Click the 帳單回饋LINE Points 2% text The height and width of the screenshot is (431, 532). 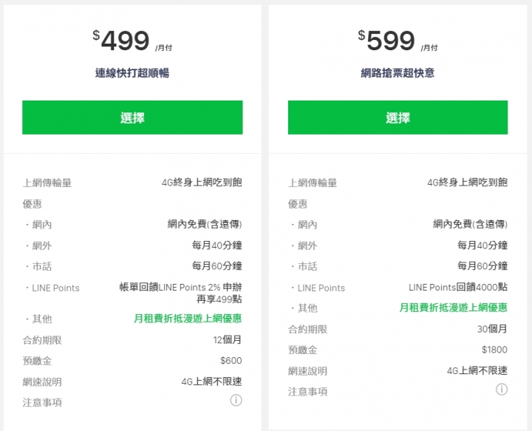170,287
